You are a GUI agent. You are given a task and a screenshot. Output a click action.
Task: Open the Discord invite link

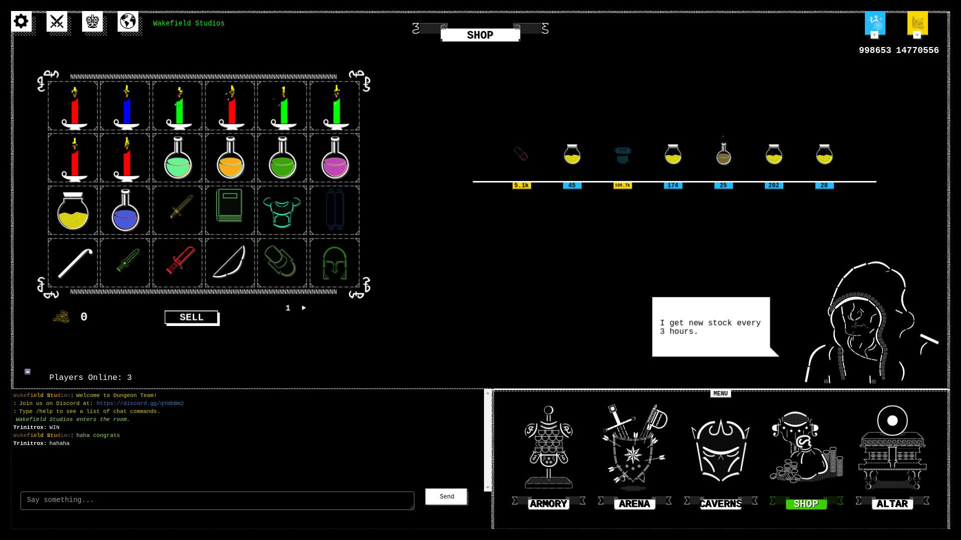(140, 403)
